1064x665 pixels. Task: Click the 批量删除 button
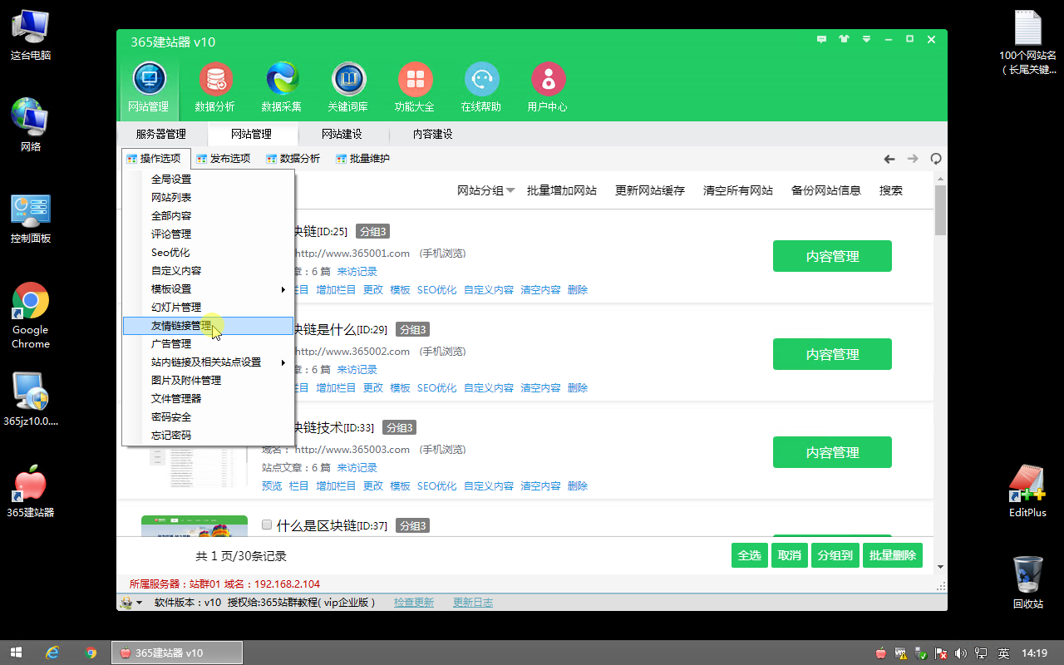point(893,555)
